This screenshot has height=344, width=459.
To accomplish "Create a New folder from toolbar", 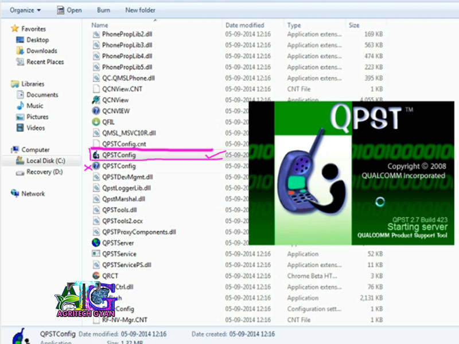I will (140, 10).
